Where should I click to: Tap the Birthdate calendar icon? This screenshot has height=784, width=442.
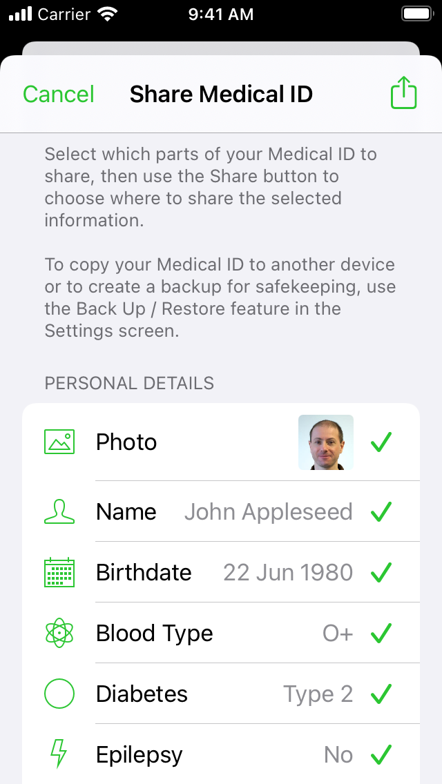59,572
